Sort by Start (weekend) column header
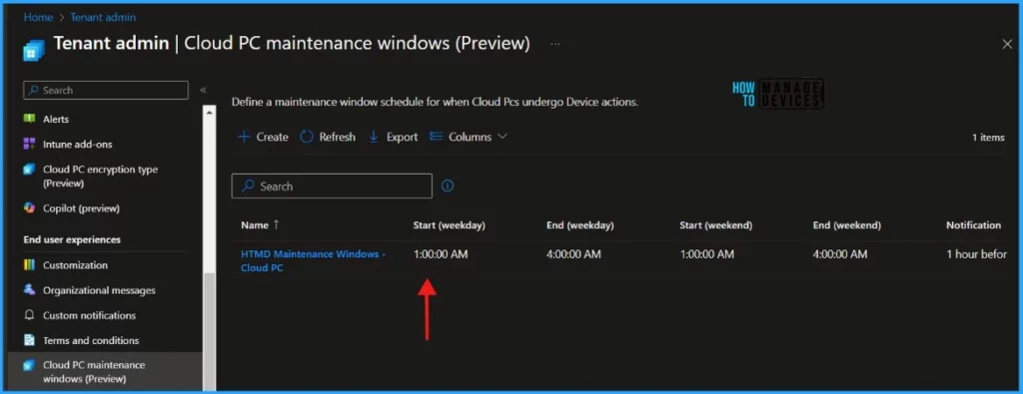 pyautogui.click(x=715, y=225)
